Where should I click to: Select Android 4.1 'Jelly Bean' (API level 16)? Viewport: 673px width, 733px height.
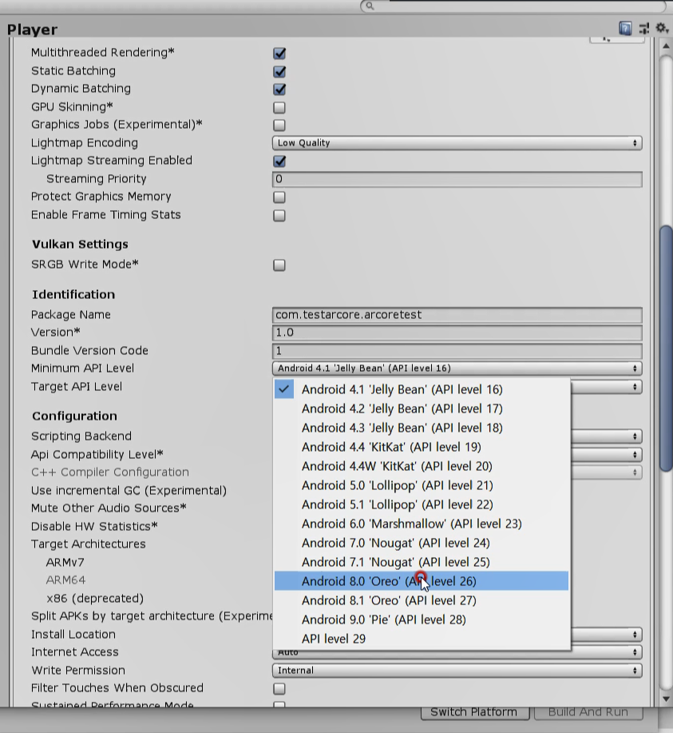422,389
